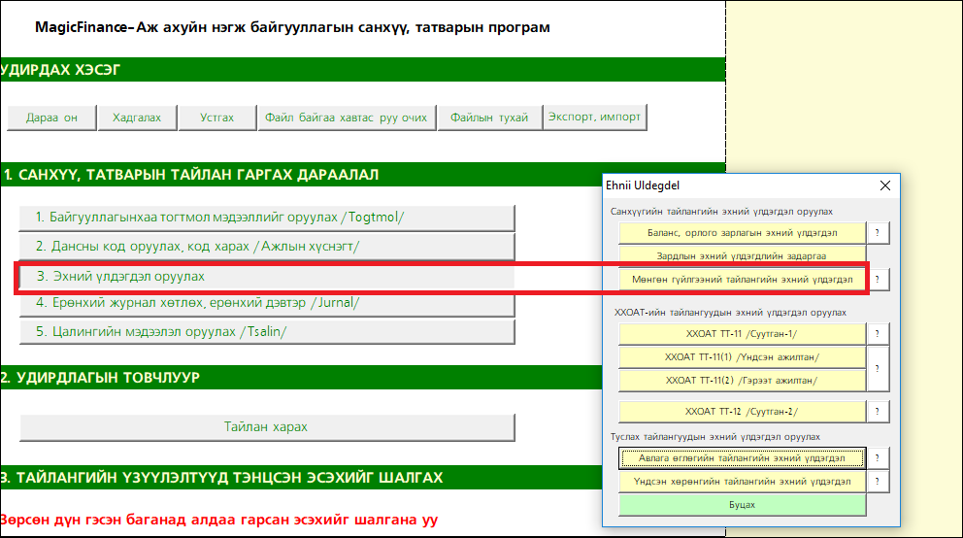Click step 5 Цалингийн мэдээлэл оруулах /Tsalin/
Image resolution: width=963 pixels, height=538 pixels.
tap(267, 331)
